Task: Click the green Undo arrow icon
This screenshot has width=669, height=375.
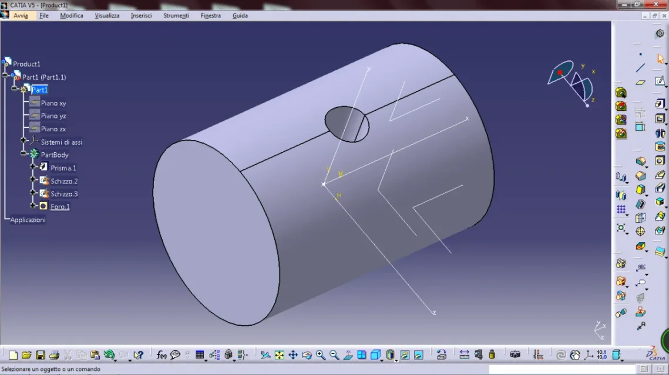Action: (x=109, y=355)
